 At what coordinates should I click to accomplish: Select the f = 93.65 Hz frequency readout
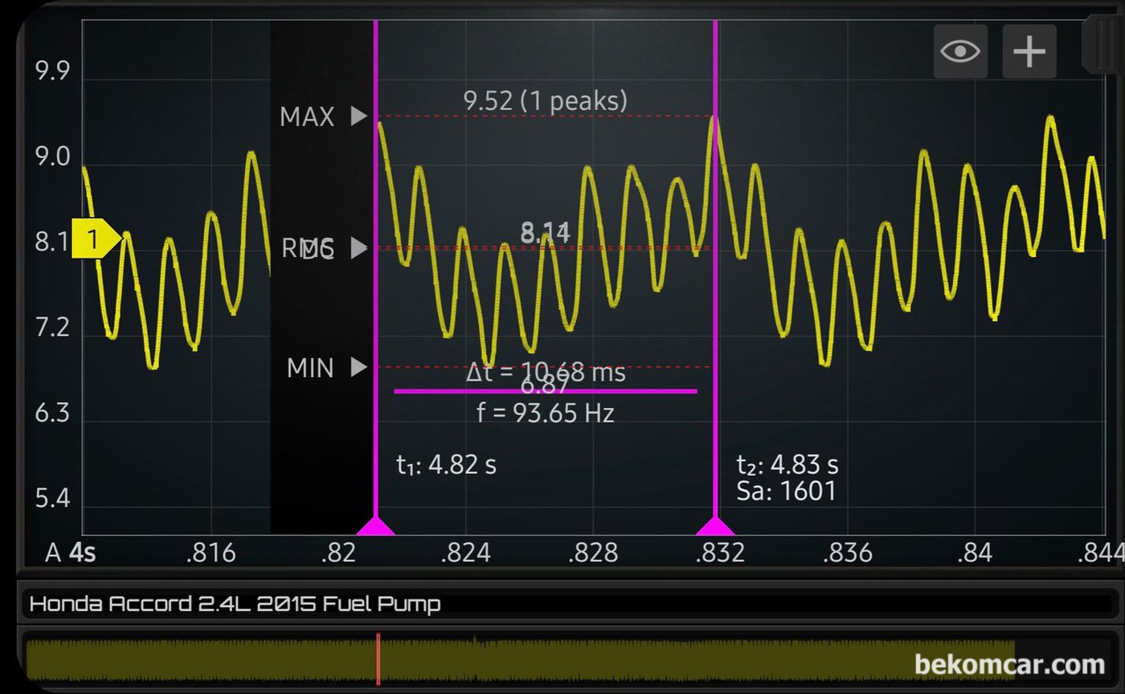coord(545,414)
